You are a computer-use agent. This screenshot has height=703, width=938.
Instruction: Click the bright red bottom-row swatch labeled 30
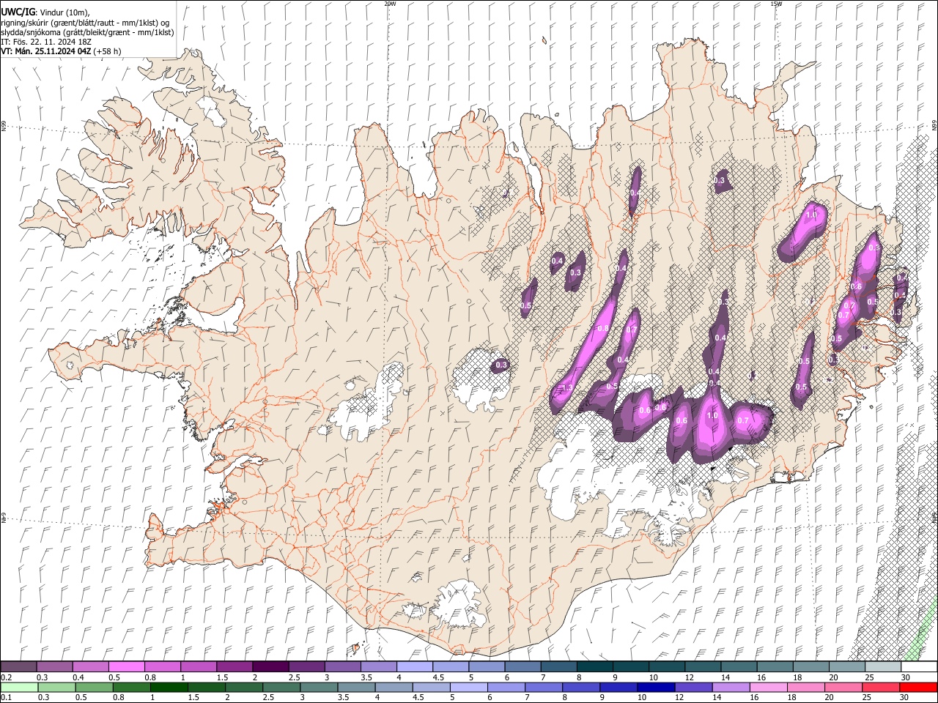(x=918, y=687)
